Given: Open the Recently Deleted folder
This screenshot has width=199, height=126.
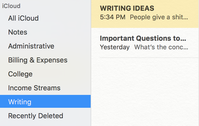Looking at the screenshot, I should (45, 116).
